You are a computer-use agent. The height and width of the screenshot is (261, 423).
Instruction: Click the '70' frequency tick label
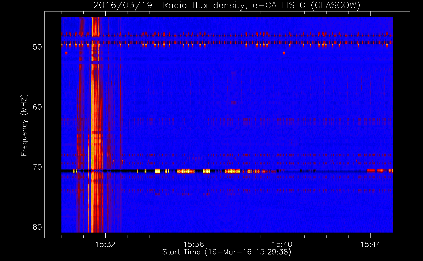tap(37, 167)
